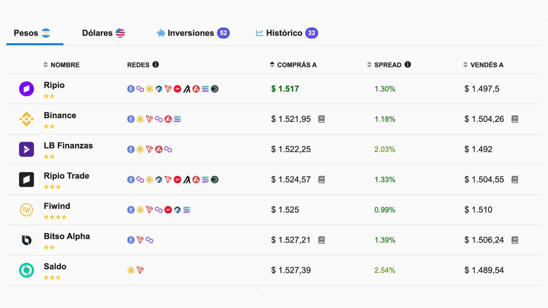Image resolution: width=548 pixels, height=308 pixels.
Task: Click the Binance logo icon
Action: [x=26, y=119]
